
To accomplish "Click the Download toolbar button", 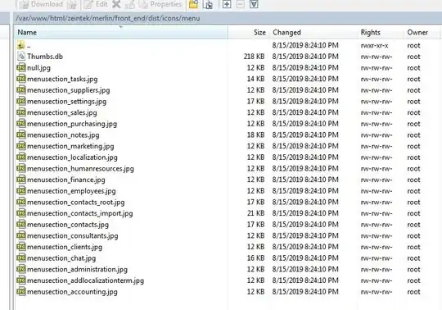I will (x=41, y=4).
